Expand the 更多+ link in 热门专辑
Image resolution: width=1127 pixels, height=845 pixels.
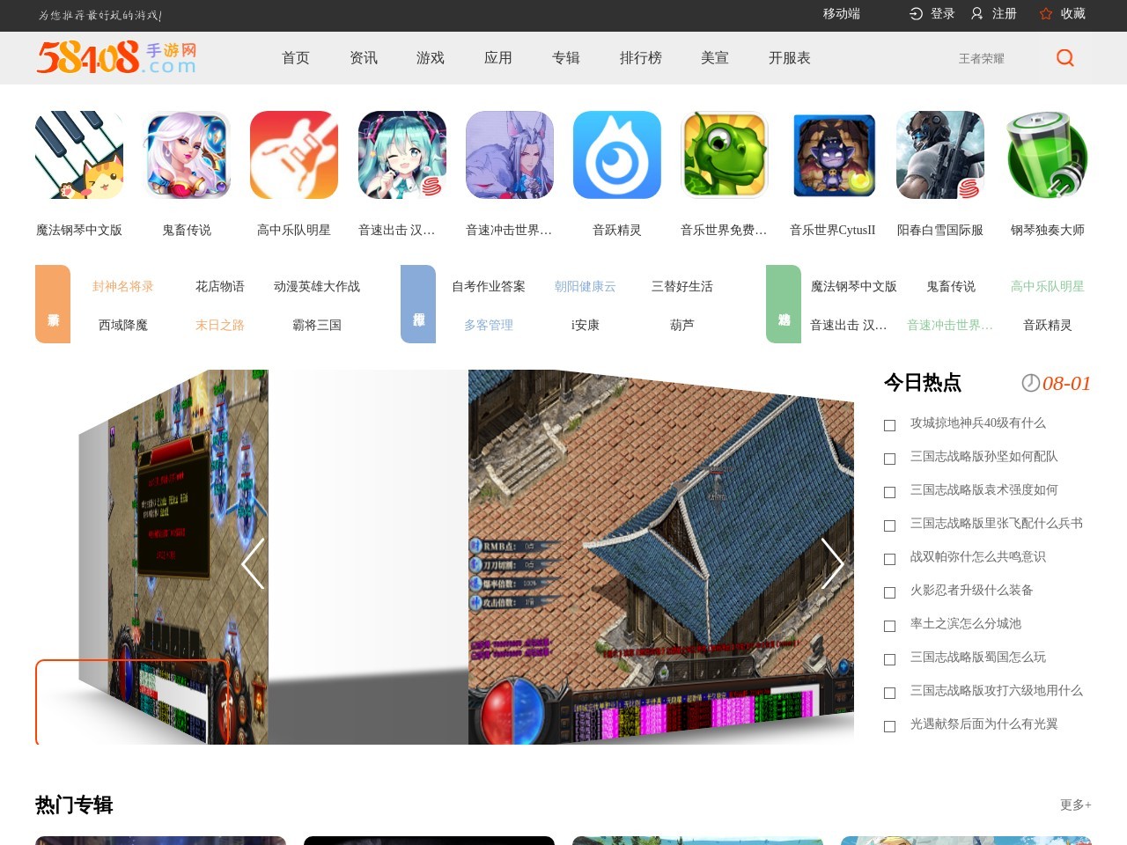tap(1075, 805)
